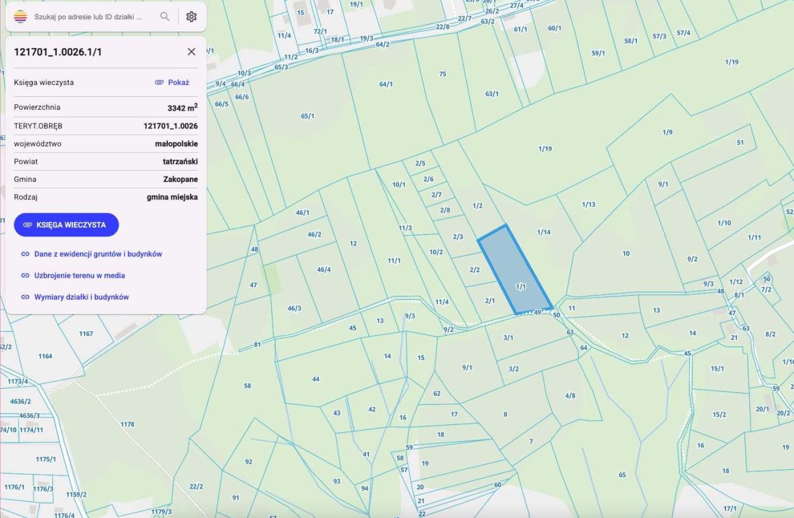Select parcel 46/1 on the map
This screenshot has height=518, width=794.
pyautogui.click(x=302, y=213)
